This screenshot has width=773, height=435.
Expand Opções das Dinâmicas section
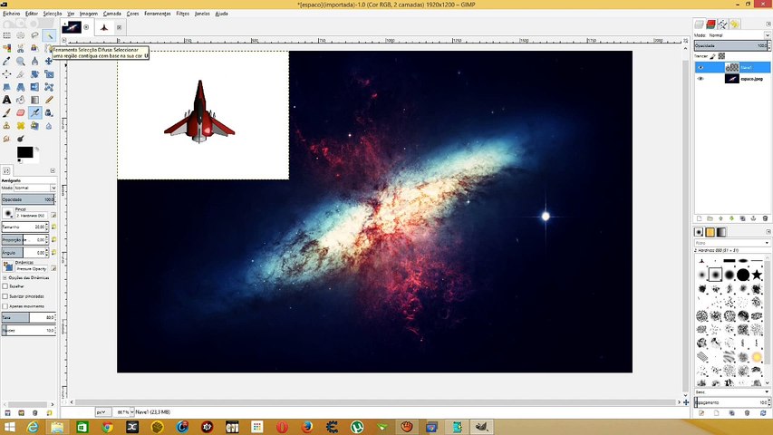(x=5, y=277)
